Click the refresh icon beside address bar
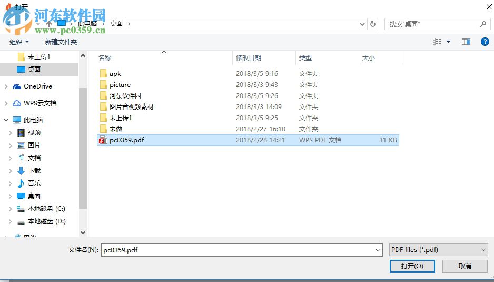494x282 pixels. [373, 24]
